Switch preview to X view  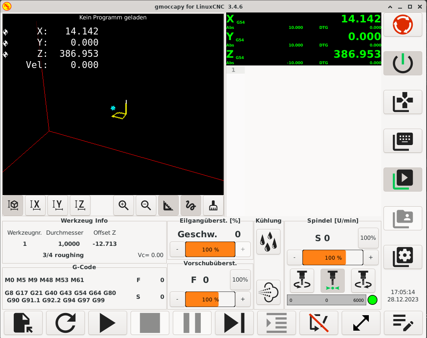coord(35,205)
